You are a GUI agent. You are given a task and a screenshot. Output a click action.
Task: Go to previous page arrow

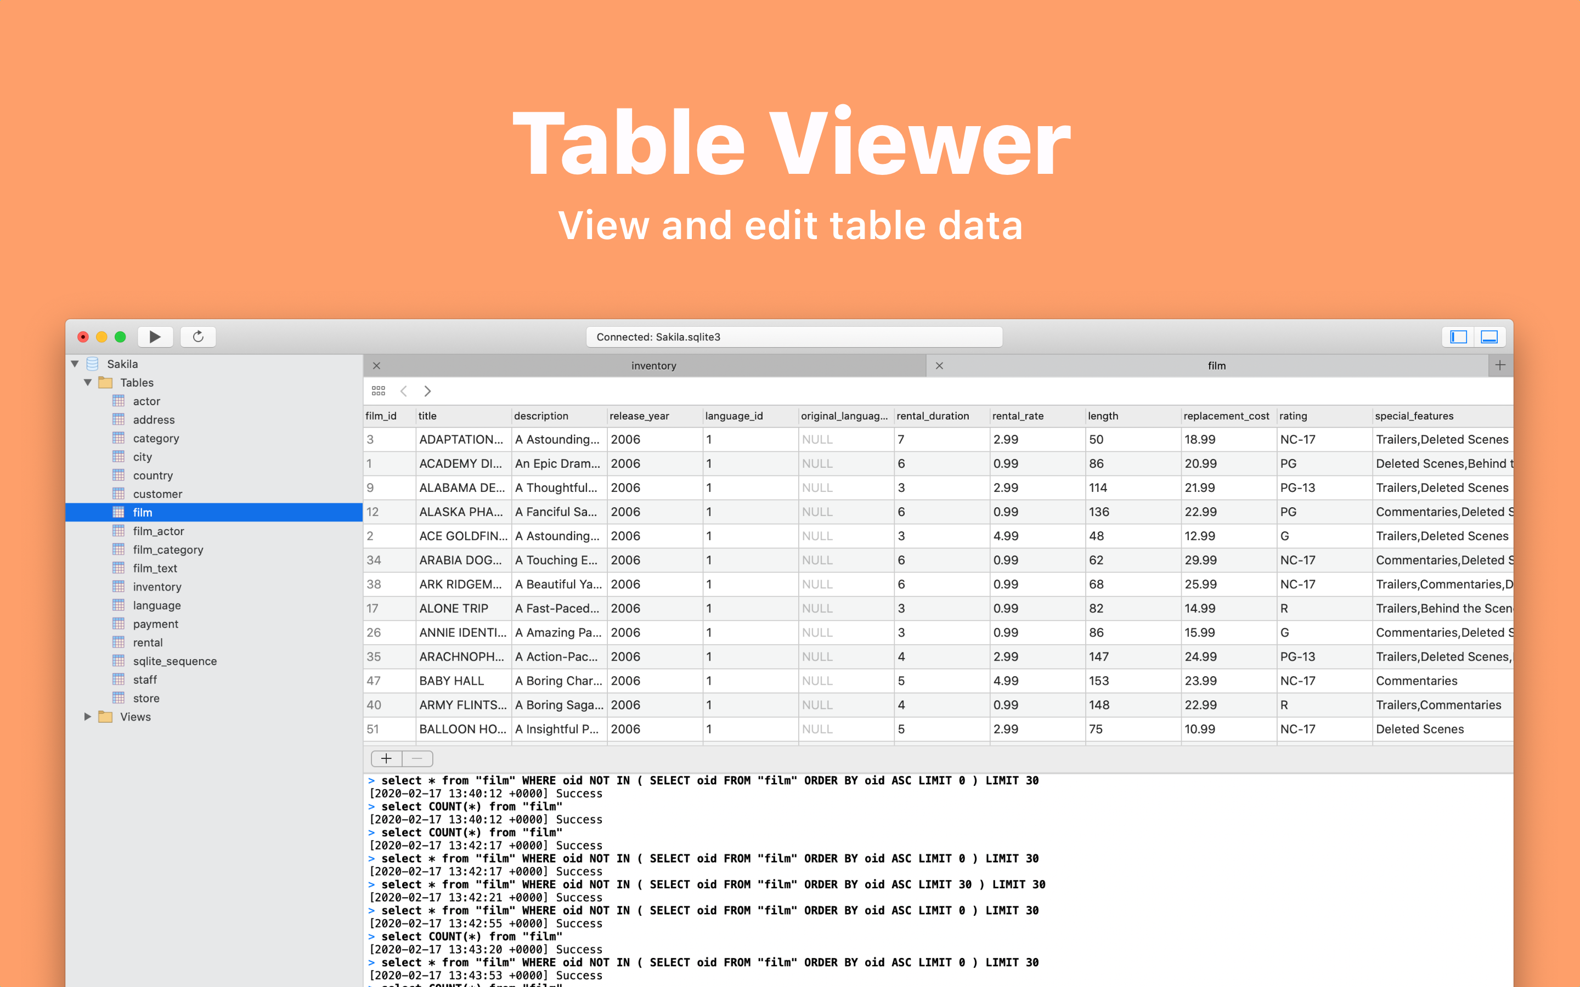pos(404,391)
